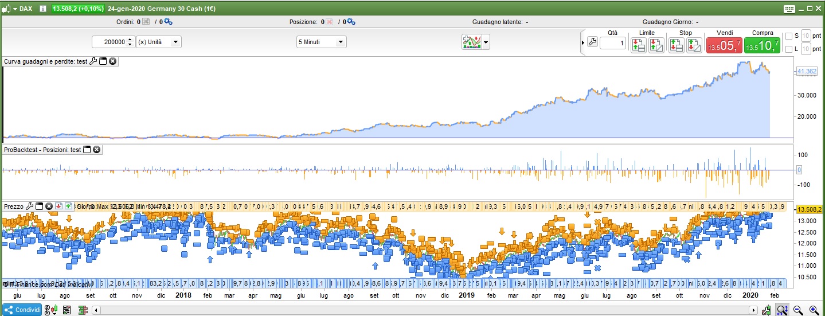The height and width of the screenshot is (316, 825).
Task: Click the scrollbar right arrow
Action: [754, 310]
